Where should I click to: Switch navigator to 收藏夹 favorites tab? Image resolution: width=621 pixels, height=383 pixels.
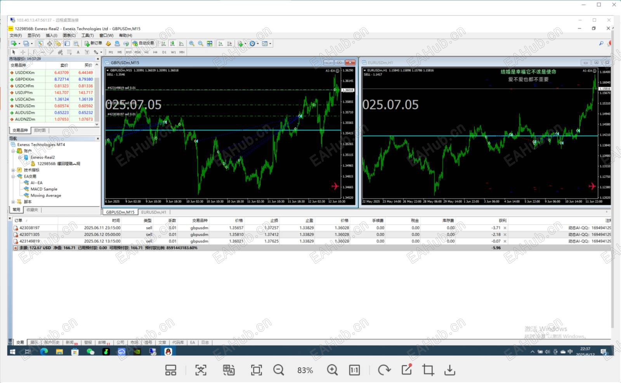click(x=32, y=210)
